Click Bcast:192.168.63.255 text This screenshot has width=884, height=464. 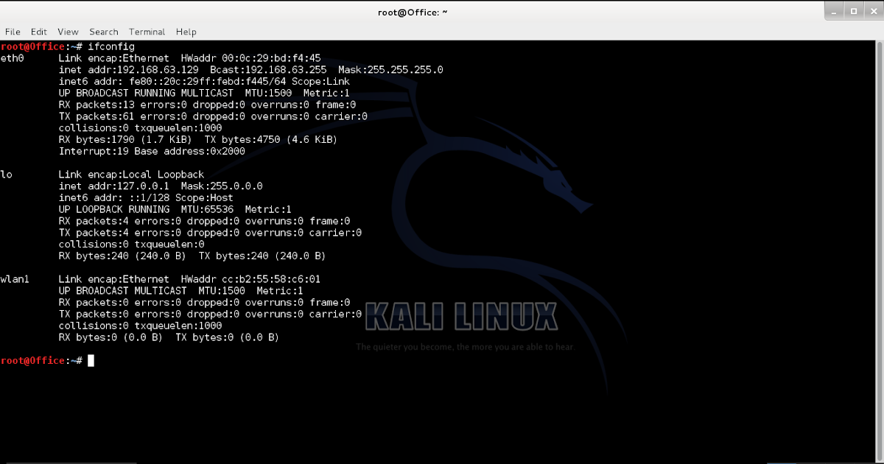268,70
